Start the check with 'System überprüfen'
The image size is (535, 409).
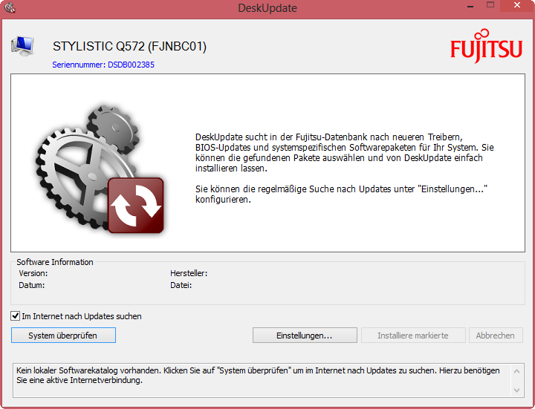click(63, 336)
